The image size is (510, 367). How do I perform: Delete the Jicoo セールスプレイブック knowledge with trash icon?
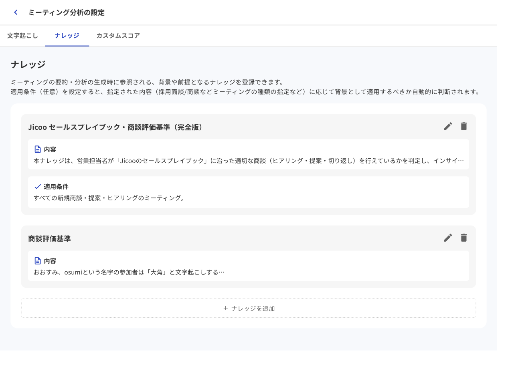463,126
